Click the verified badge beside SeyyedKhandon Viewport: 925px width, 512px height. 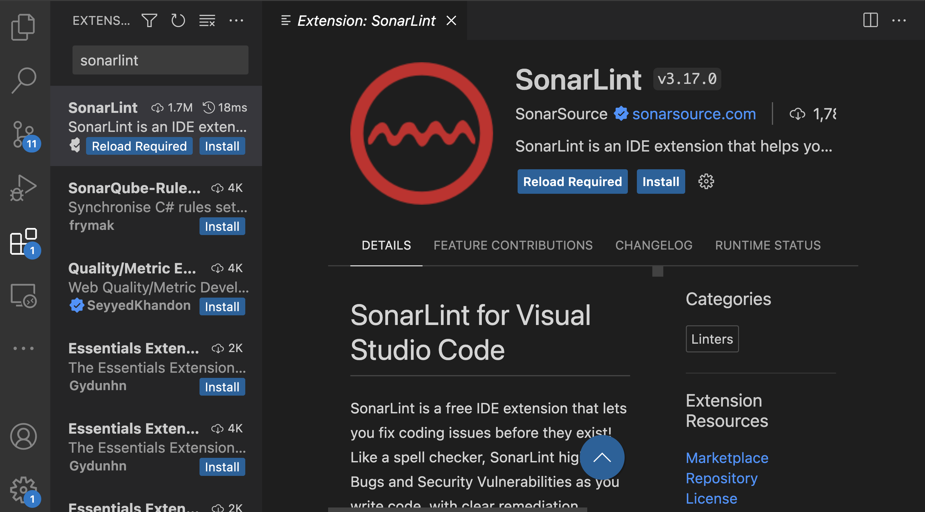tap(76, 305)
